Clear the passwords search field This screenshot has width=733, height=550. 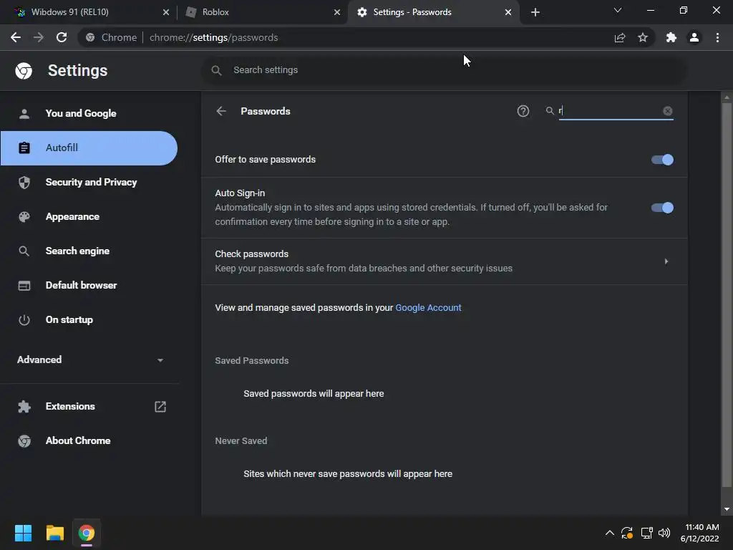coord(668,111)
